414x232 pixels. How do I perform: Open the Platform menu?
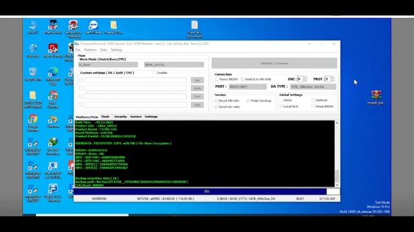coord(91,50)
